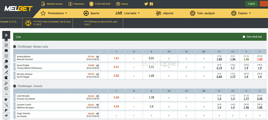Open the Bonus link
The width and height of the screenshot is (268, 120).
125,4
